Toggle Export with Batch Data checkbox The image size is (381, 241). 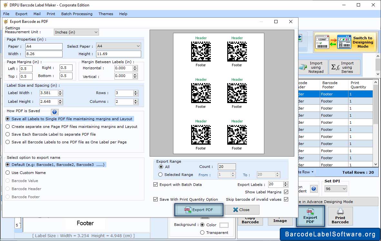coord(155,185)
